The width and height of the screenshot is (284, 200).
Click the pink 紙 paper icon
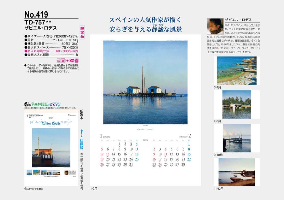(63, 61)
